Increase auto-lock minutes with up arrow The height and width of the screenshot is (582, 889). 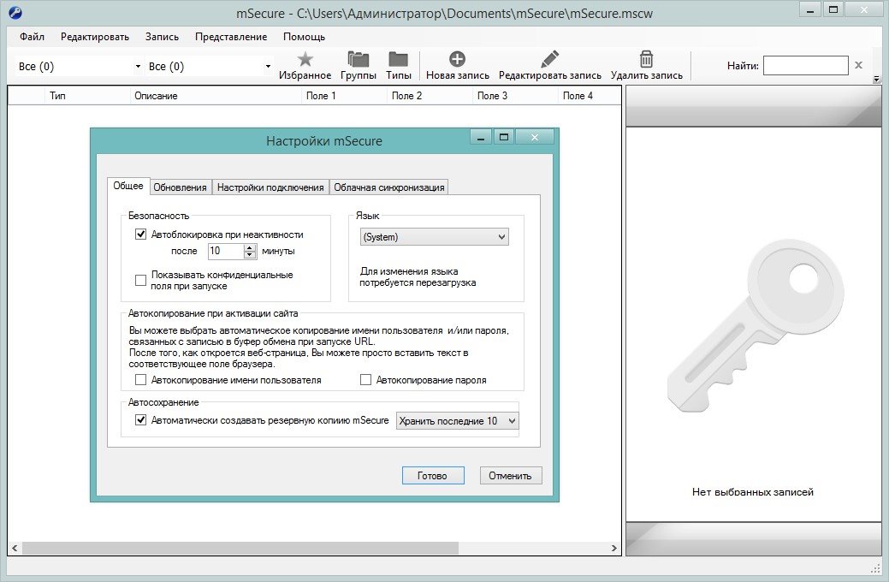(250, 247)
